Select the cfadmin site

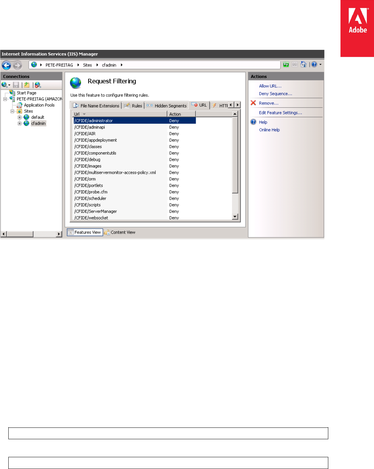pos(38,123)
